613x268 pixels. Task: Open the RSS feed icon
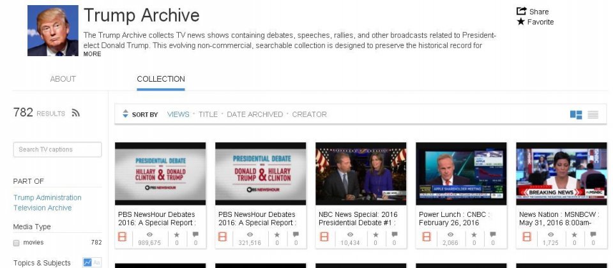click(x=76, y=114)
